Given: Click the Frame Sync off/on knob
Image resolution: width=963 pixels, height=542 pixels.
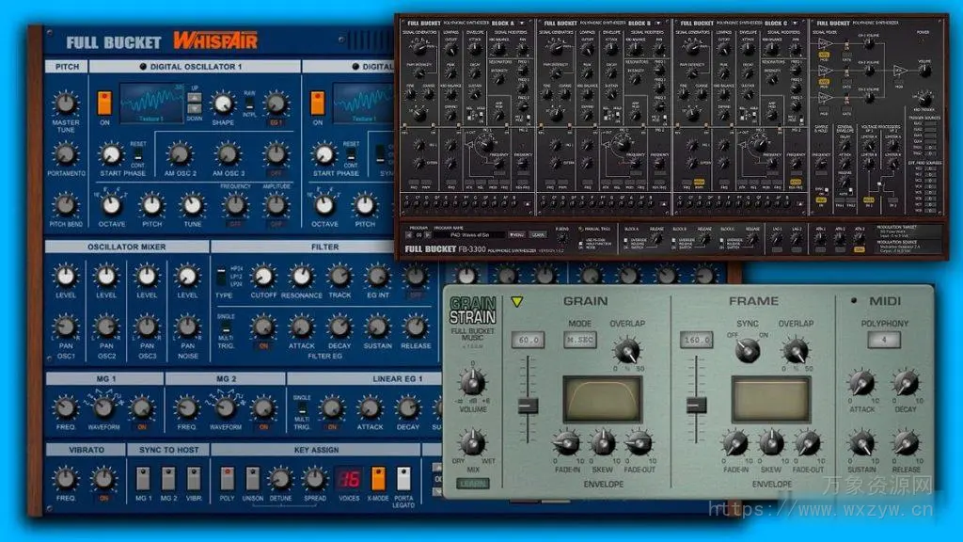Looking at the screenshot, I should tap(746, 351).
